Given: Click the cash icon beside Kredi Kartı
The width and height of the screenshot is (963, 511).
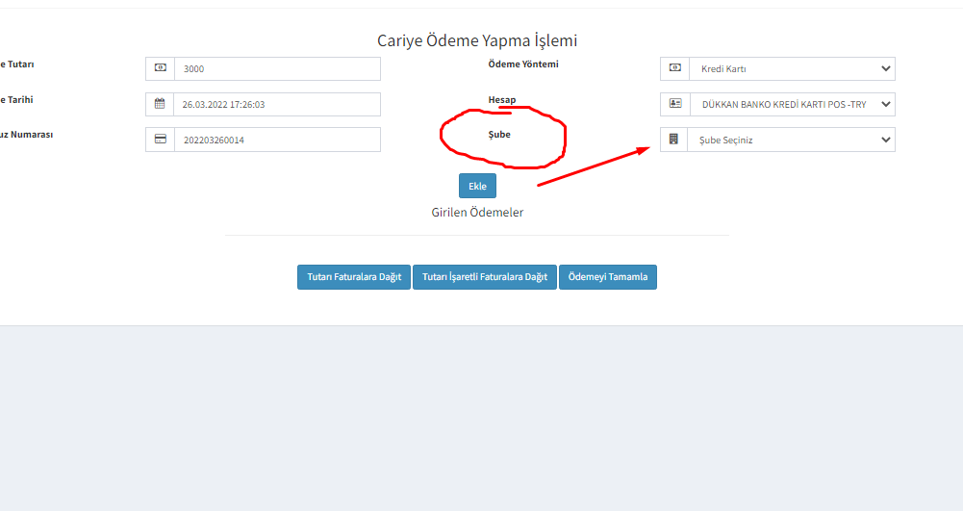Looking at the screenshot, I should click(674, 68).
